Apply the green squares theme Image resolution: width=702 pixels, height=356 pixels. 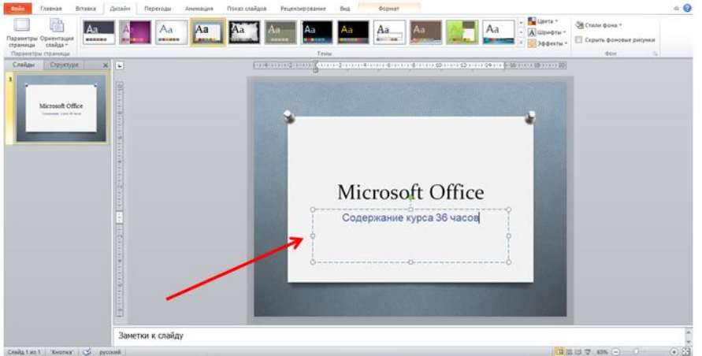tap(462, 32)
